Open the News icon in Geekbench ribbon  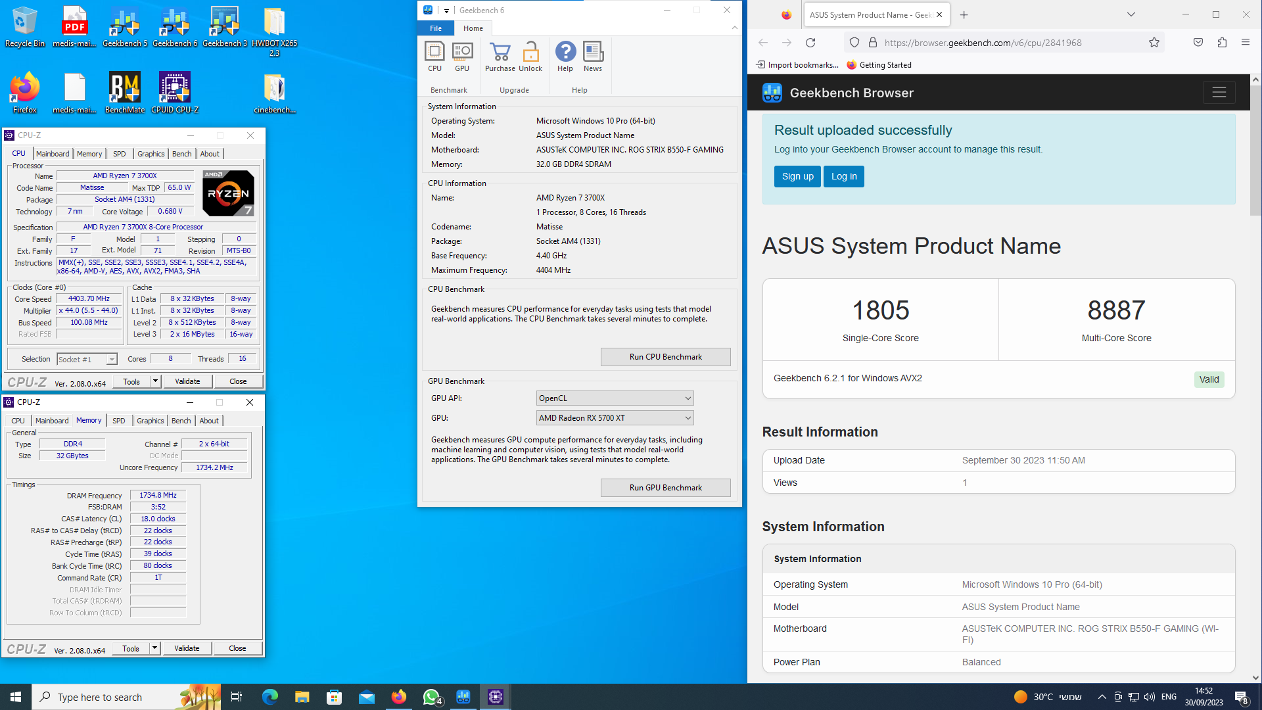pos(593,57)
